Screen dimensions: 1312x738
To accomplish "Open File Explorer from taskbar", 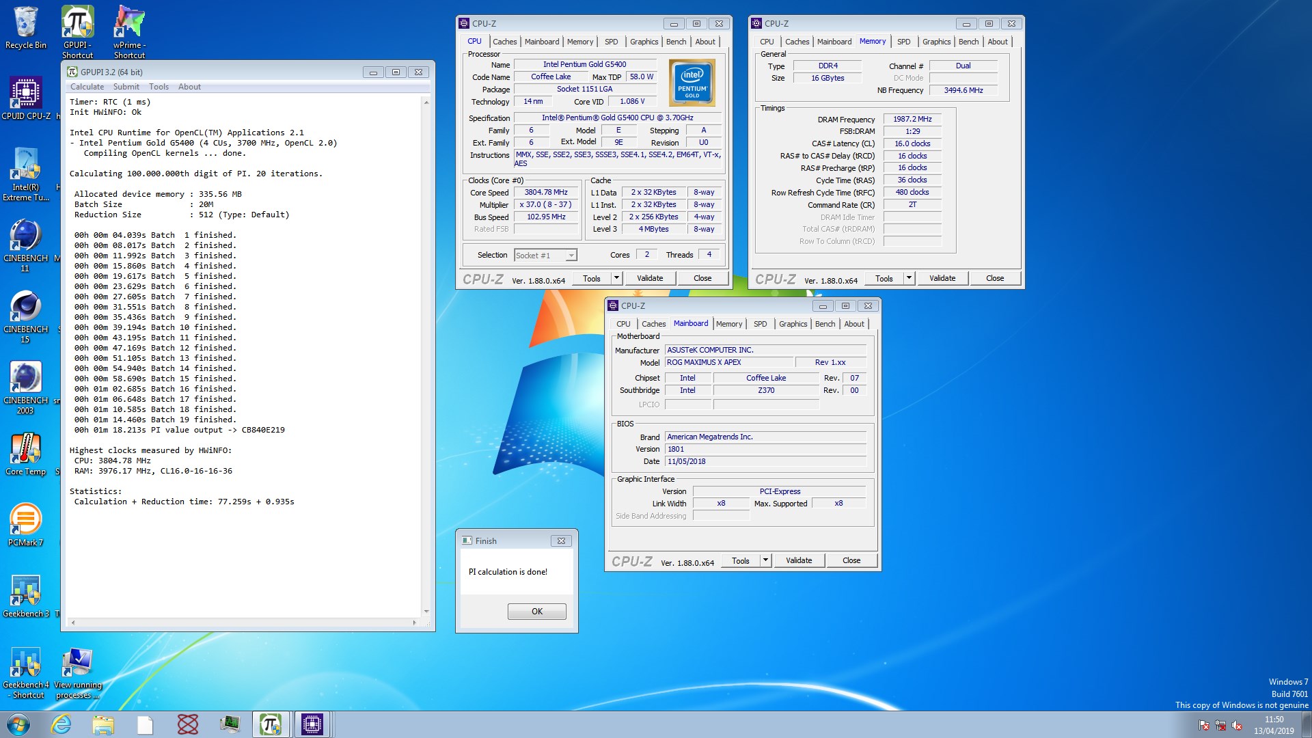I will pos(103,724).
